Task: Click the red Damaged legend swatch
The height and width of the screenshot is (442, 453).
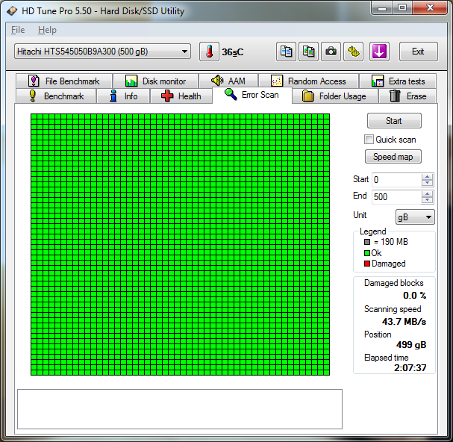Action: point(367,264)
